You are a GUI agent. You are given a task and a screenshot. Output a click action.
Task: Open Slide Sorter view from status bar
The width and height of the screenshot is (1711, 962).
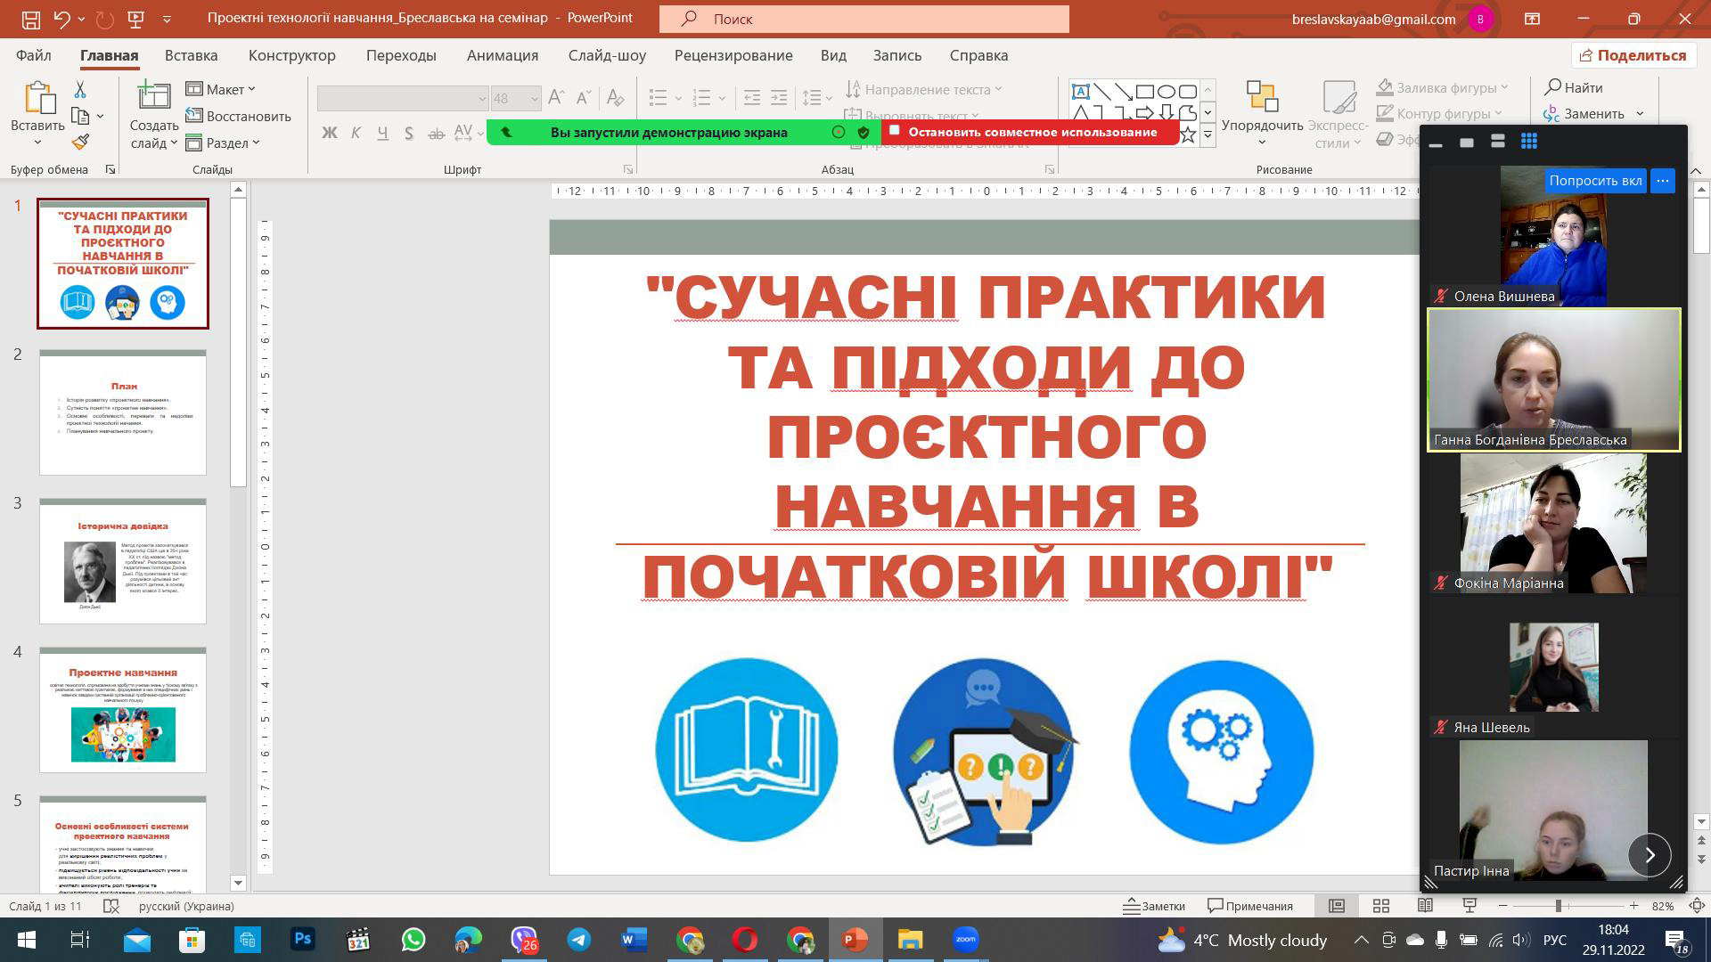pyautogui.click(x=1381, y=906)
